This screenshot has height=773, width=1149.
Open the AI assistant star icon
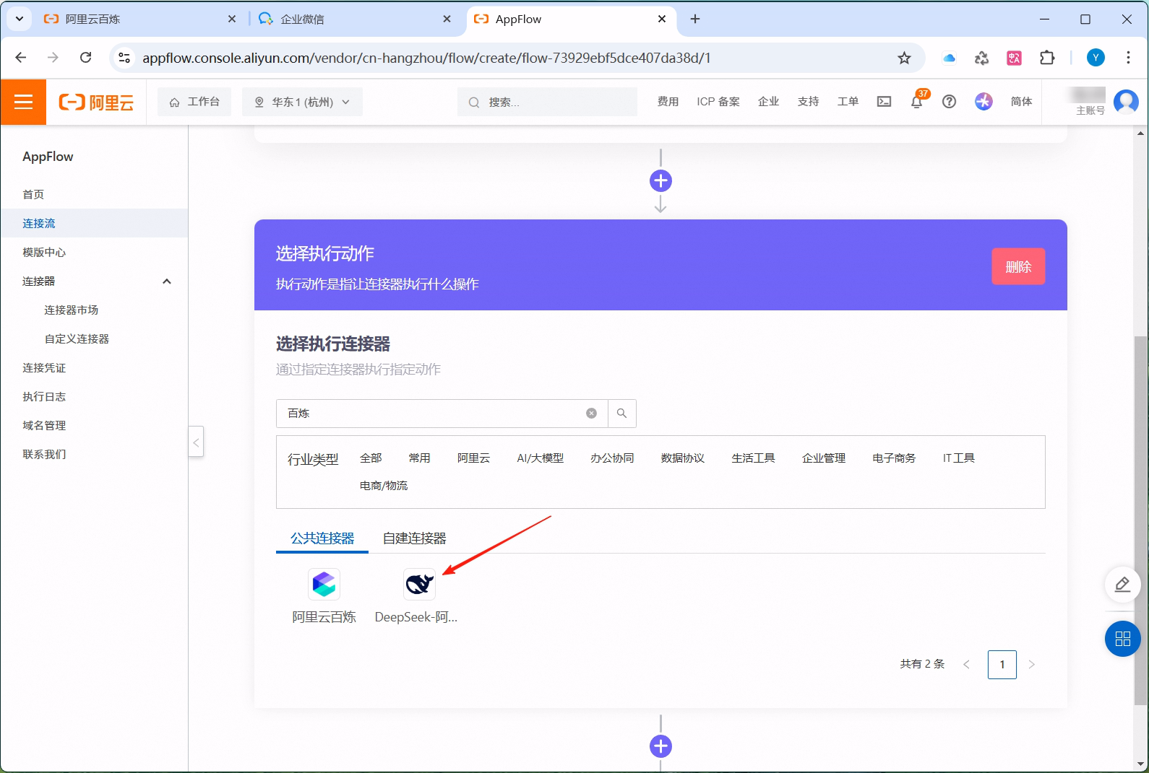coord(984,102)
